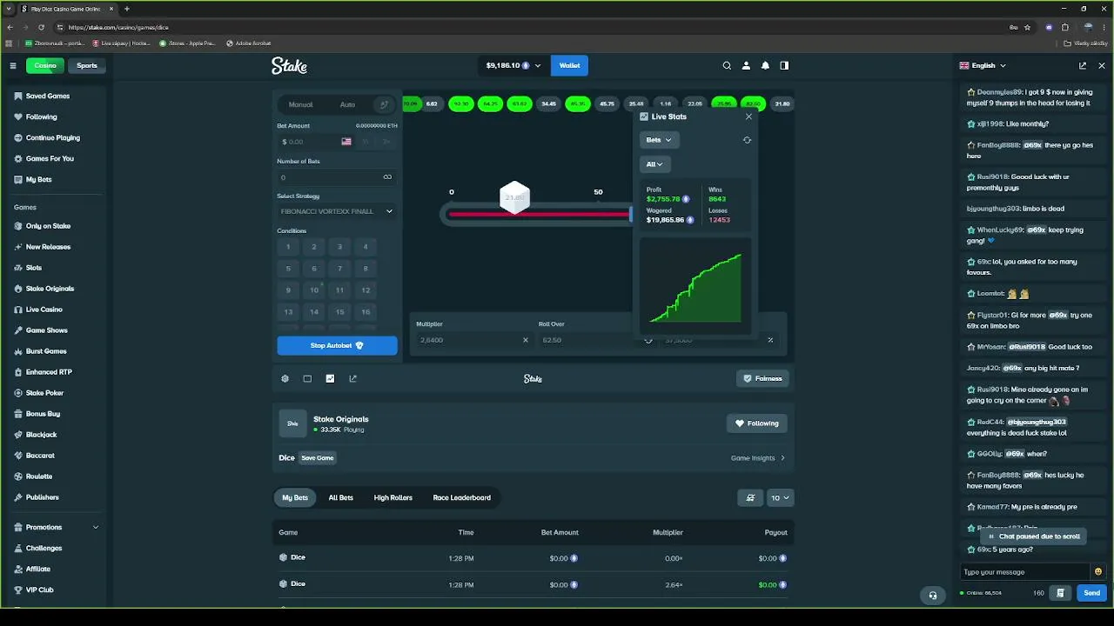Close the Live Stats panel
1114x626 pixels.
pyautogui.click(x=748, y=117)
